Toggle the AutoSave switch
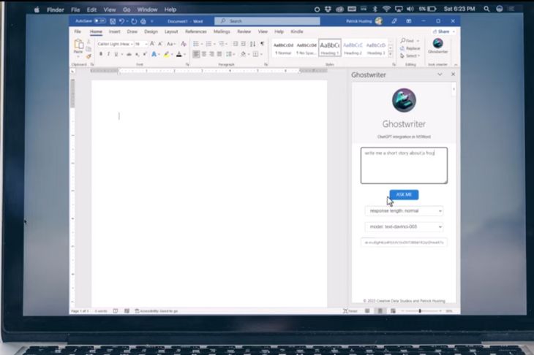This screenshot has width=534, height=355. tap(97, 21)
